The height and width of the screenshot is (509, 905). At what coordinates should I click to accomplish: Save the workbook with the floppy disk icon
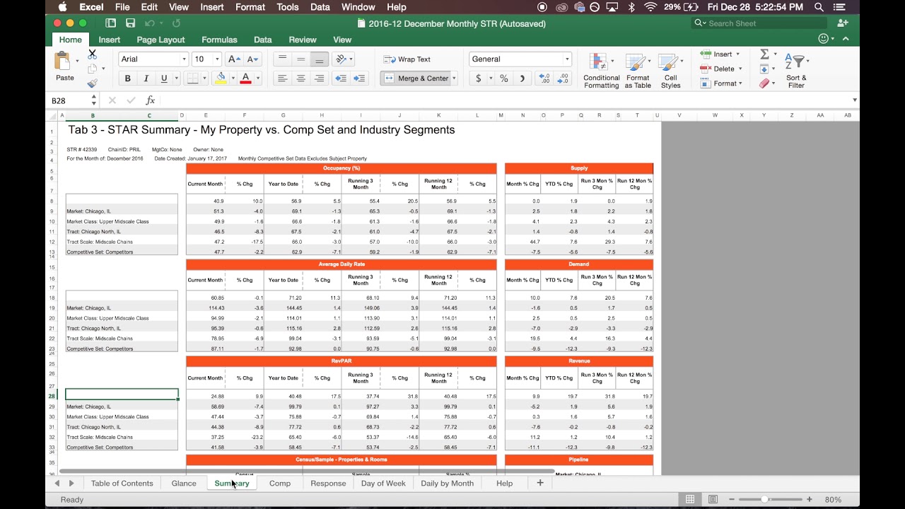click(x=130, y=23)
